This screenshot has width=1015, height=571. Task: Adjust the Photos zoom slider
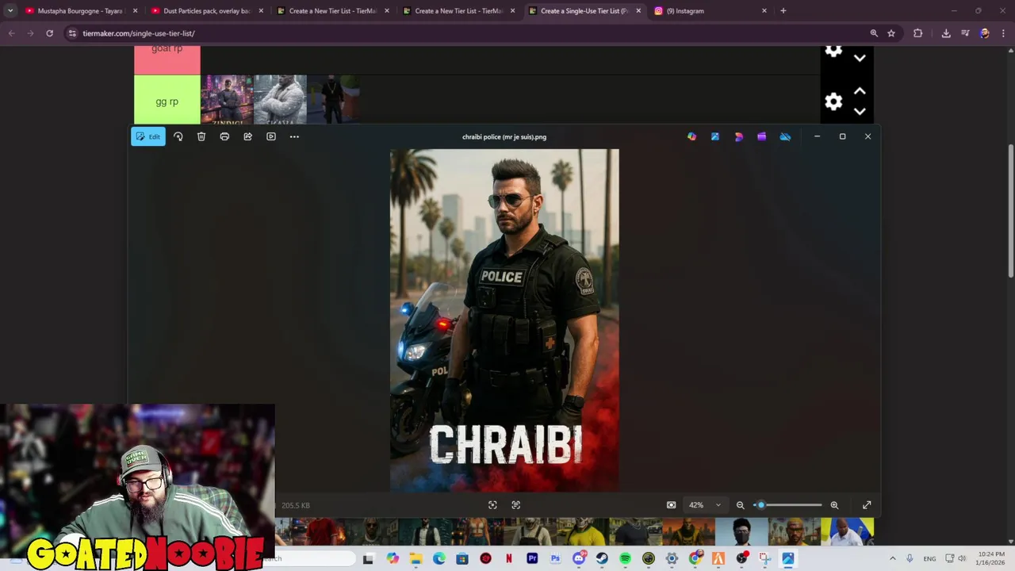[x=787, y=505]
